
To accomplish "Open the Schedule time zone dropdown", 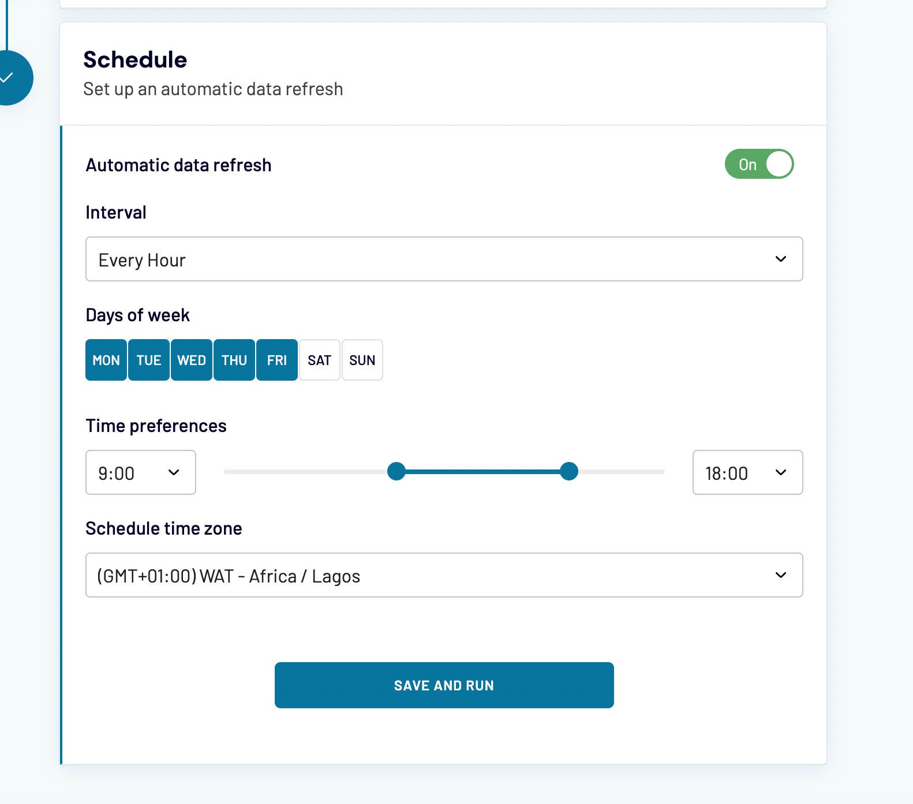I will click(444, 575).
